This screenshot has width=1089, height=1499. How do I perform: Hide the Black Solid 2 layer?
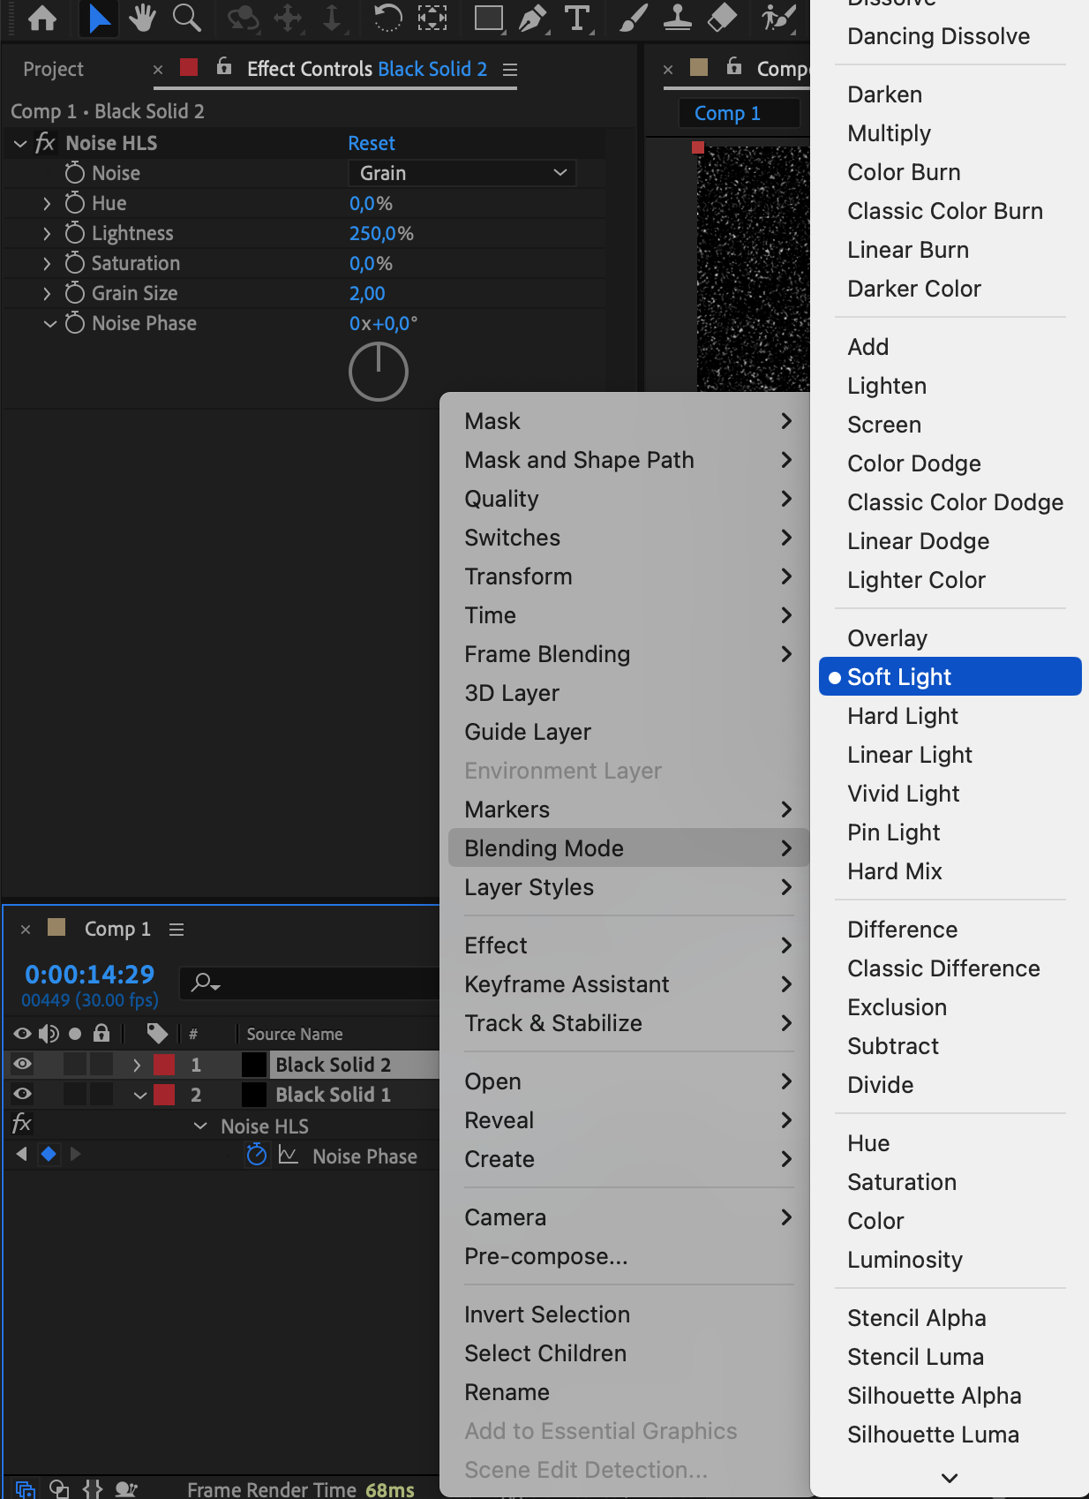(x=23, y=1064)
